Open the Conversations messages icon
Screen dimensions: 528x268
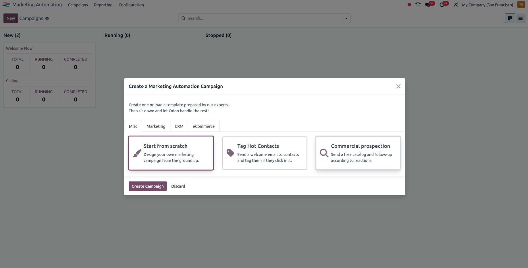click(x=428, y=5)
